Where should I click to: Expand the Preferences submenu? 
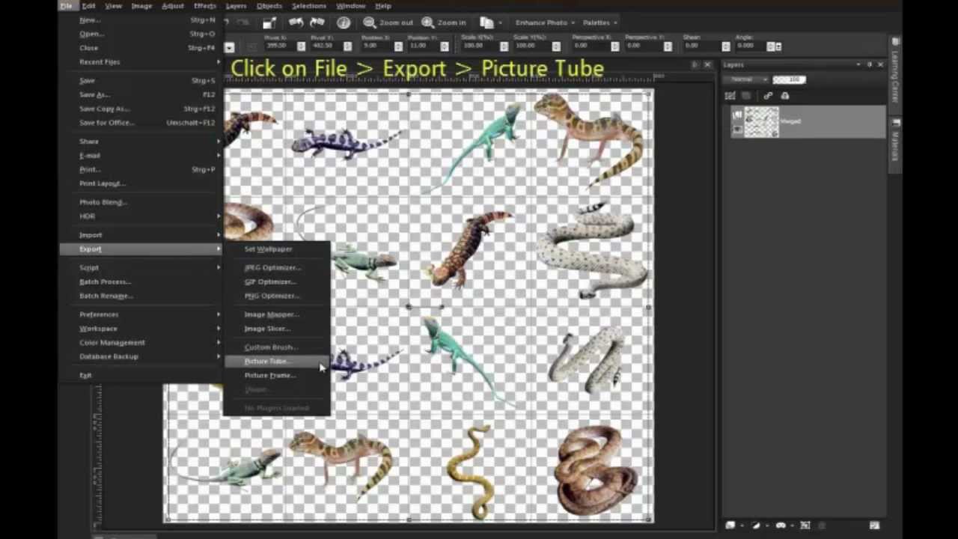(x=141, y=314)
